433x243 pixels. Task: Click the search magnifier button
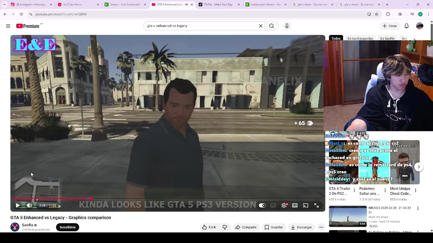272,26
